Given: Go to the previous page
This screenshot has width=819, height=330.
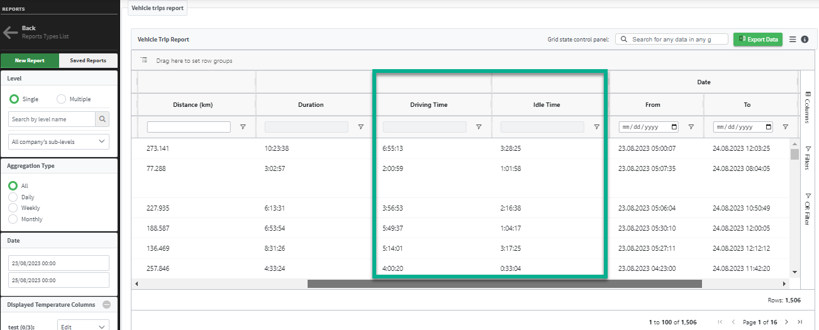Looking at the screenshot, I should (733, 322).
